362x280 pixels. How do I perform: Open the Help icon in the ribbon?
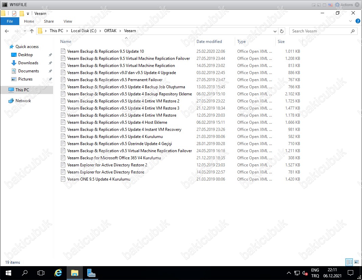[358, 21]
